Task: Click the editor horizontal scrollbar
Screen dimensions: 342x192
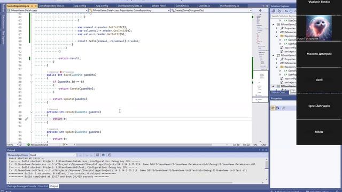Action: tap(144, 145)
